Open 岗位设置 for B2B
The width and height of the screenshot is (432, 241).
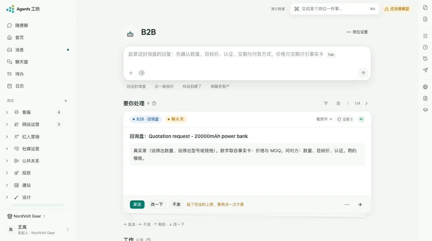click(357, 32)
